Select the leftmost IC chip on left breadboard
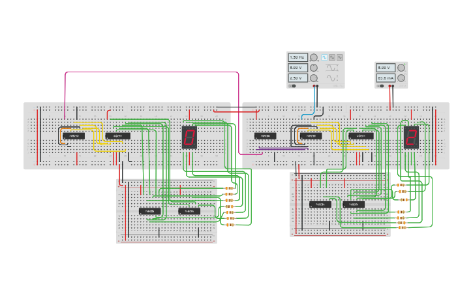 coord(73,136)
